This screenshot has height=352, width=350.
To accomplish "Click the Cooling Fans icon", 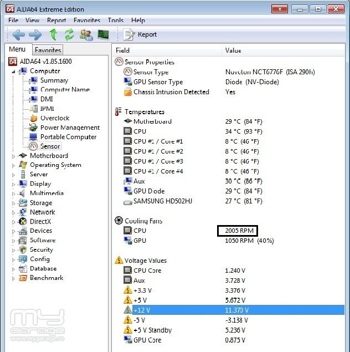I will point(119,221).
